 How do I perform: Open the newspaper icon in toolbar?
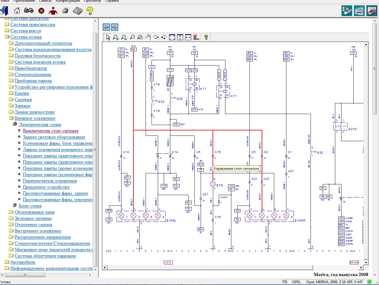[x=77, y=11]
